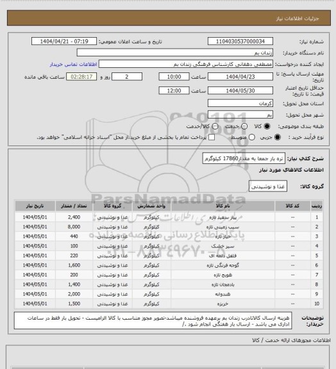Screen dimensions: 336x369
Task: Click the delivery city field بم
Action: pos(240,115)
